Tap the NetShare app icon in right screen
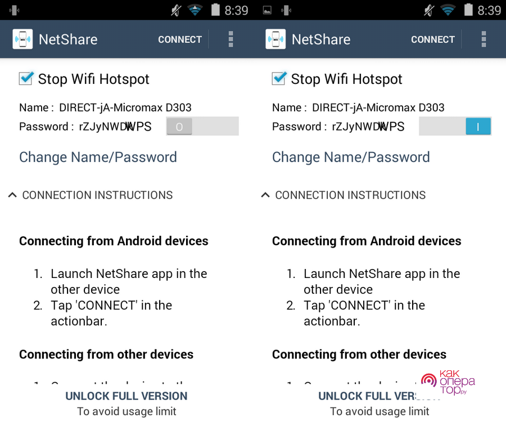 click(x=275, y=39)
